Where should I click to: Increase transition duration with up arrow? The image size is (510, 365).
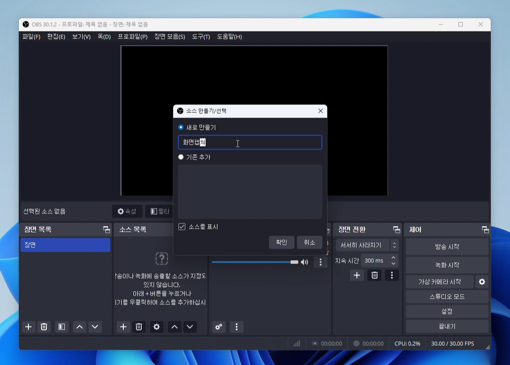point(394,258)
